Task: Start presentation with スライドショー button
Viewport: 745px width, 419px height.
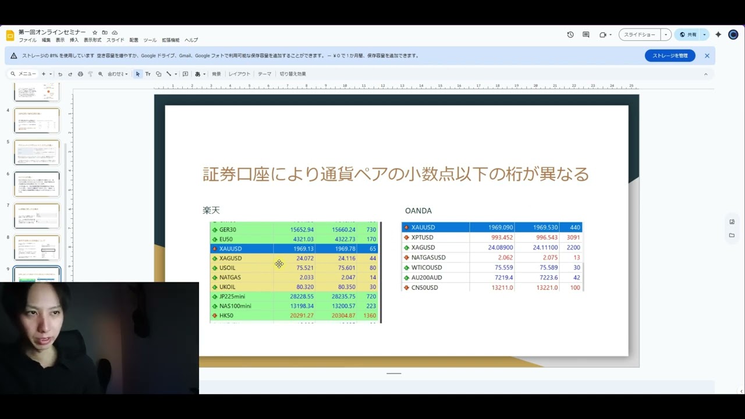Action: [640, 35]
